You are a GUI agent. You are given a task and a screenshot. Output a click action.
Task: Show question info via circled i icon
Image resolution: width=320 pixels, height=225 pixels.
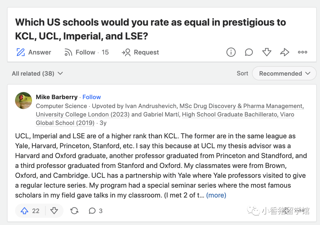coord(231,52)
